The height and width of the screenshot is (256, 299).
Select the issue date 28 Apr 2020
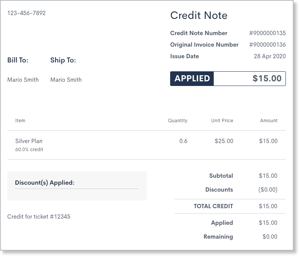pyautogui.click(x=270, y=56)
